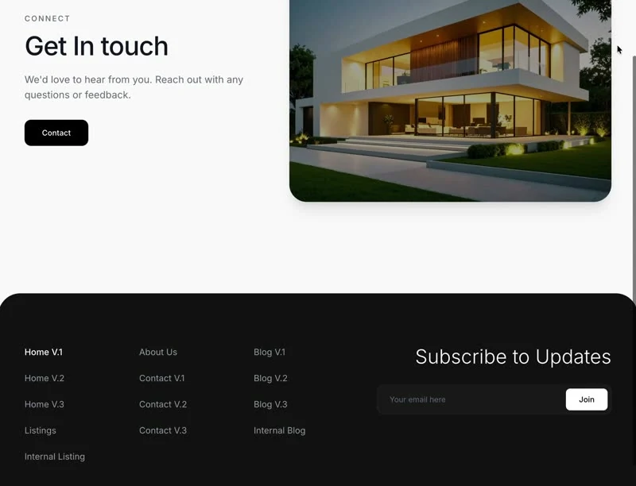Click the 'Subscribe to Updates' heading

point(513,357)
